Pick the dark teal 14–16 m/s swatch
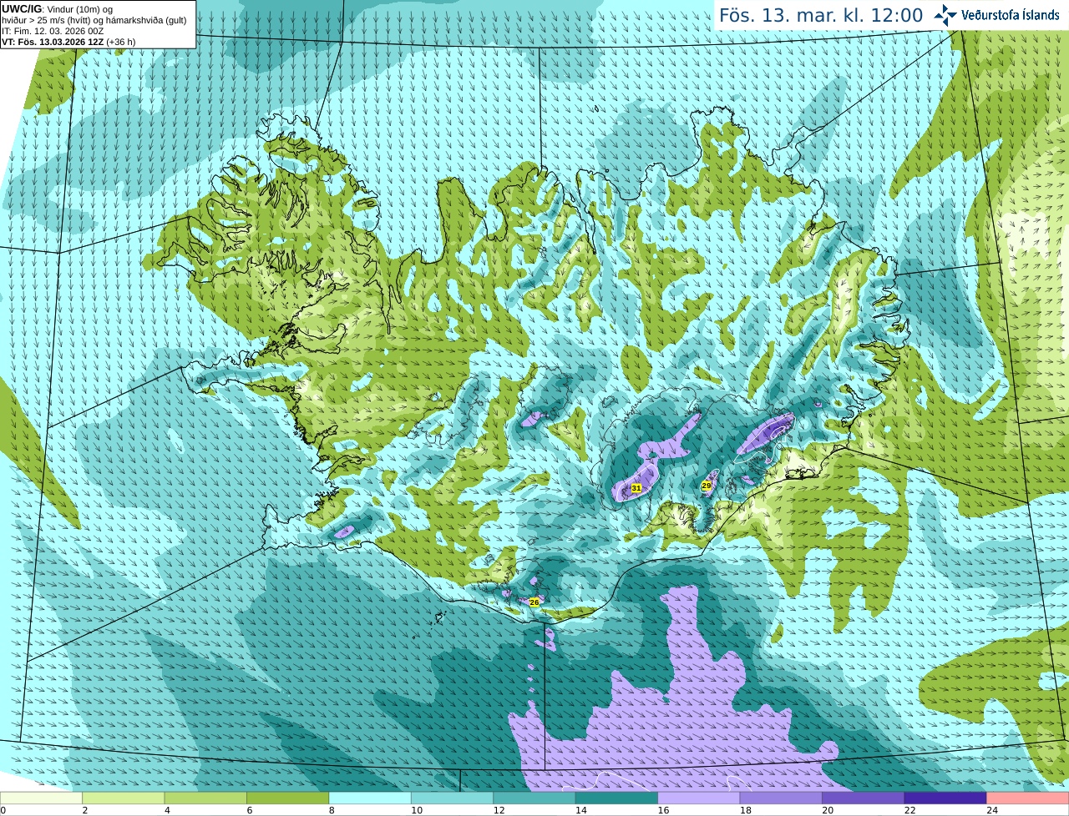Viewport: 1069px width, 816px height. tap(617, 798)
